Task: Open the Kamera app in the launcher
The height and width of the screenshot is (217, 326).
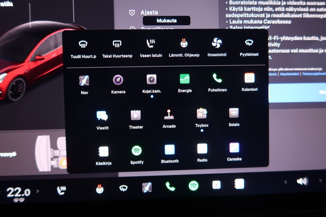Action: pos(118,80)
